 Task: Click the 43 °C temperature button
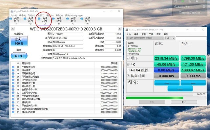[x=19, y=56]
